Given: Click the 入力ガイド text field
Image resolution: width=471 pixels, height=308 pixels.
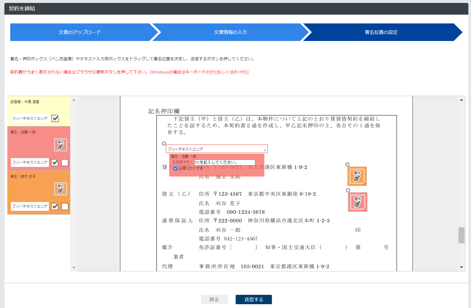Looking at the screenshot, I should [225, 162].
